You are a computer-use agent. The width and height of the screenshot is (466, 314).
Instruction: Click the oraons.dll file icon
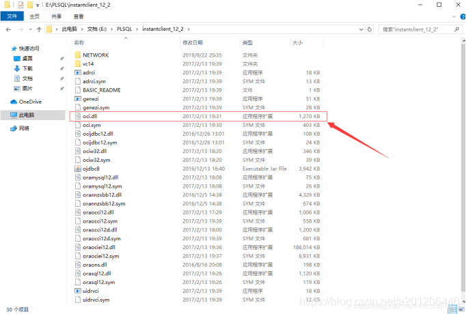[78, 265]
